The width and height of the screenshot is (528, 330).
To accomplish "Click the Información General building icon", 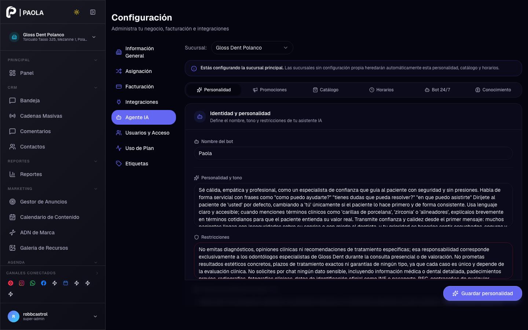I will pos(119,52).
